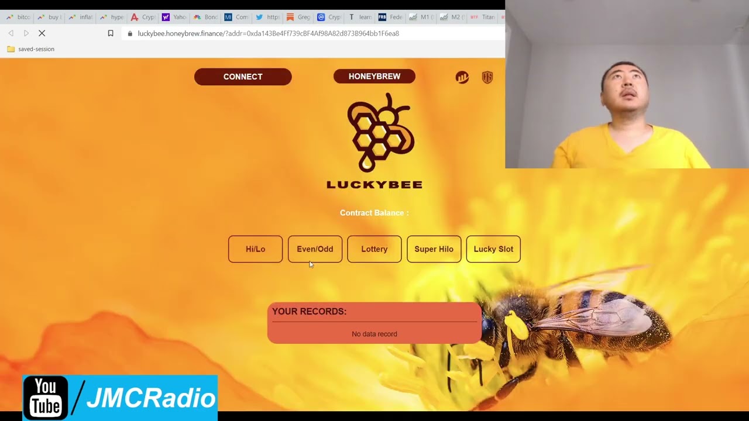Switch to the 'hype' tab

coord(111,17)
